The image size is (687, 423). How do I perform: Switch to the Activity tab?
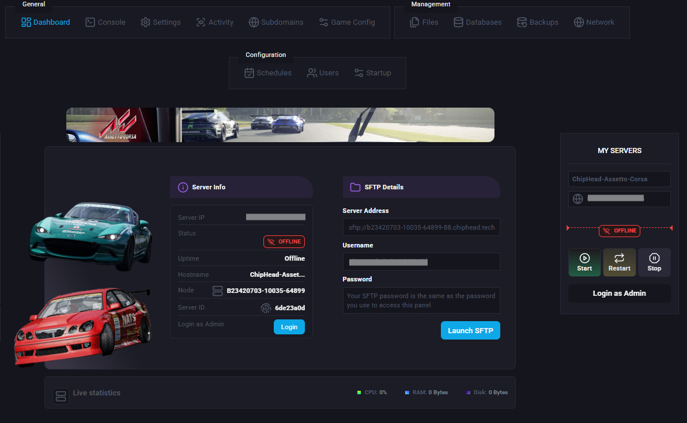(214, 22)
